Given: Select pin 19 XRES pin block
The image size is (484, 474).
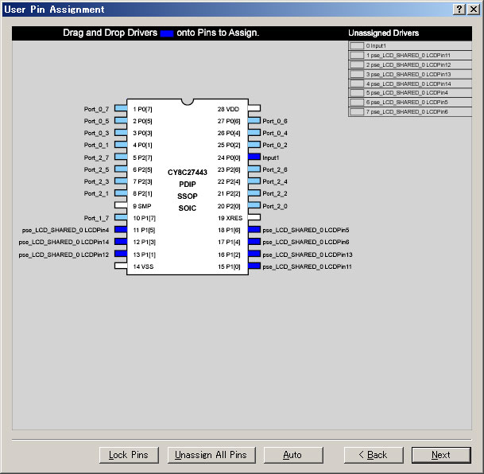Looking at the screenshot, I should click(x=254, y=217).
